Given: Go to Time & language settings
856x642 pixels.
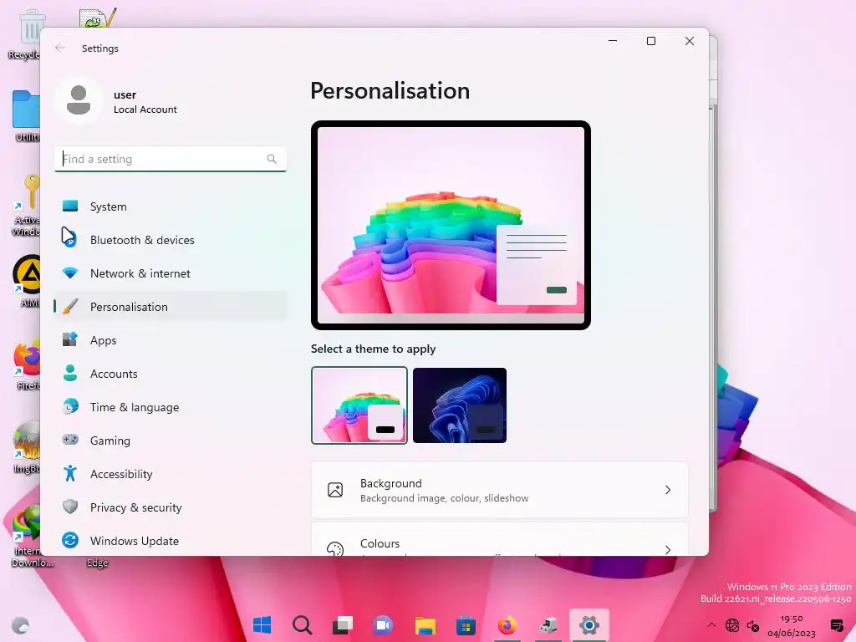Looking at the screenshot, I should (x=171, y=407).
